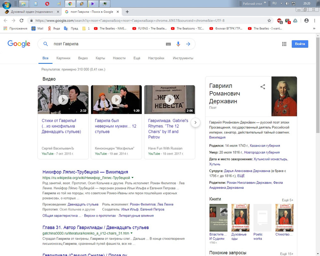This screenshot has height=256, width=320.
Task: Switch to the Картинки tab
Action: 63,58
